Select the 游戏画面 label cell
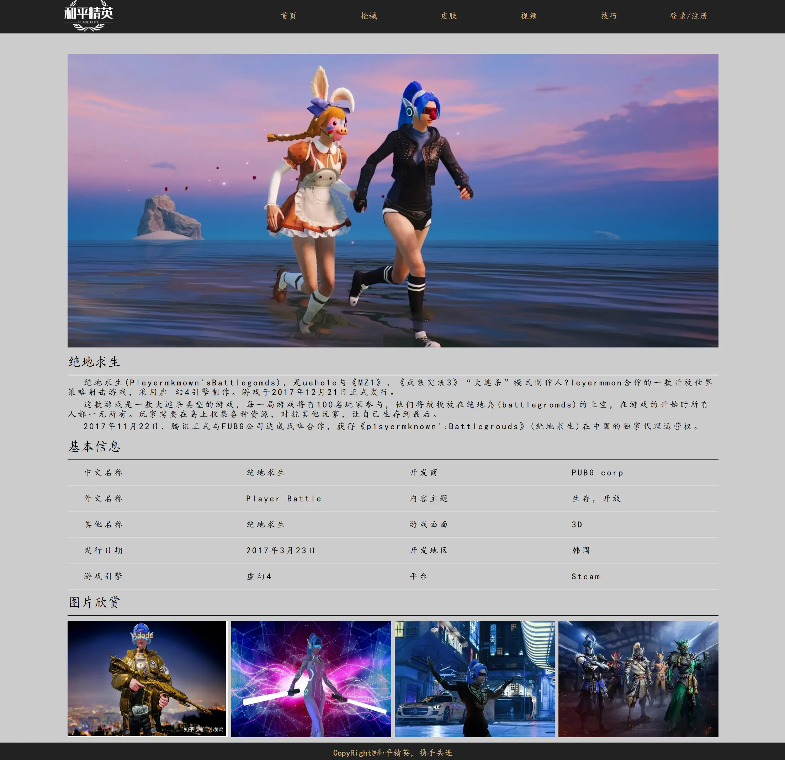This screenshot has width=785, height=760. click(429, 525)
